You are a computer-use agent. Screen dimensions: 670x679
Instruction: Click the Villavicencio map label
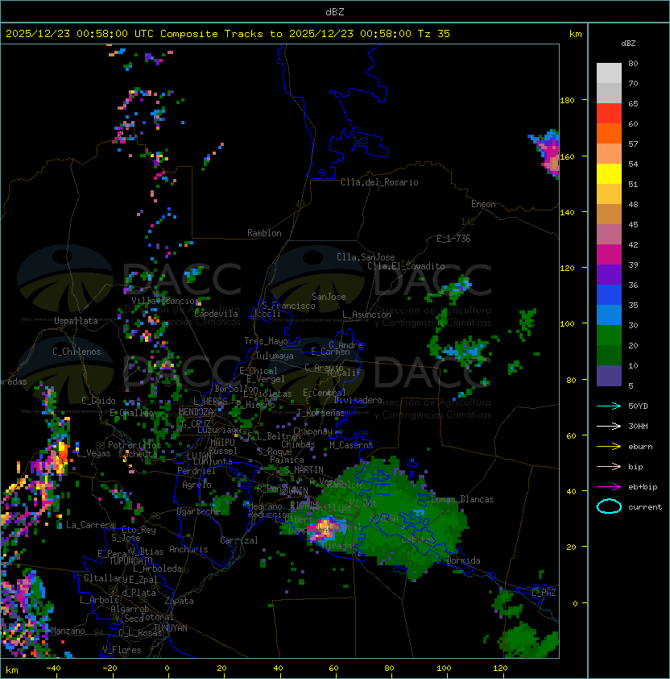tap(163, 301)
